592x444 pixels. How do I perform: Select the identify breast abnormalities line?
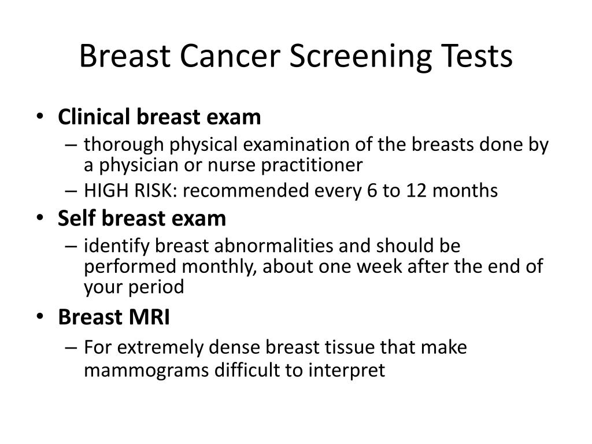(272, 246)
